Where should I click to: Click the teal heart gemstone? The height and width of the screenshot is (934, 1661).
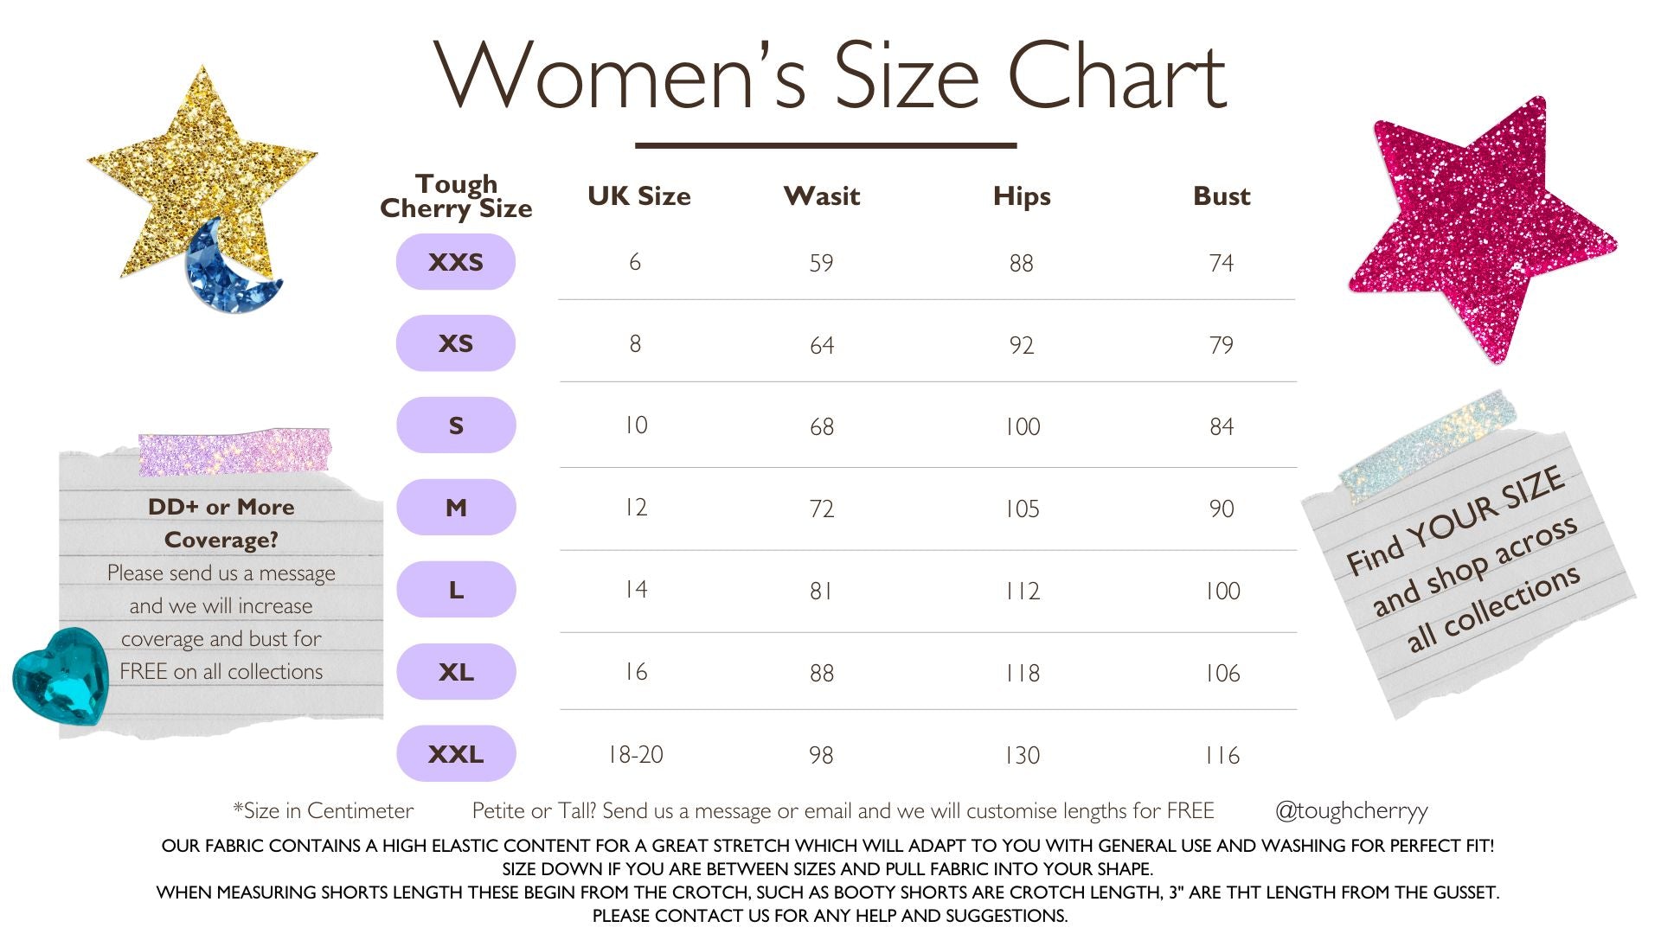61,676
